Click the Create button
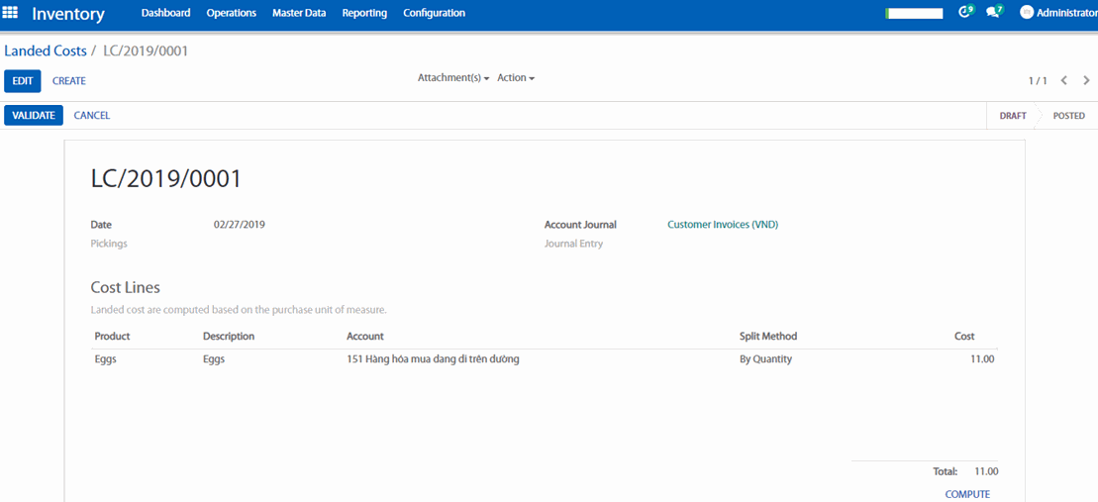Screen dimensions: 1098x502 [69, 81]
